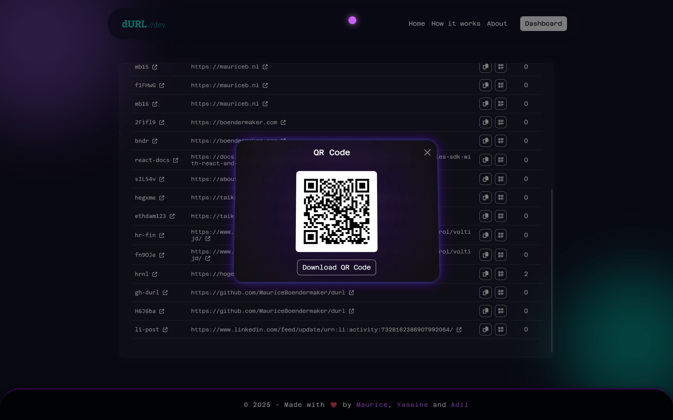
Task: Copy the H6J6ba short link
Action: (485, 311)
